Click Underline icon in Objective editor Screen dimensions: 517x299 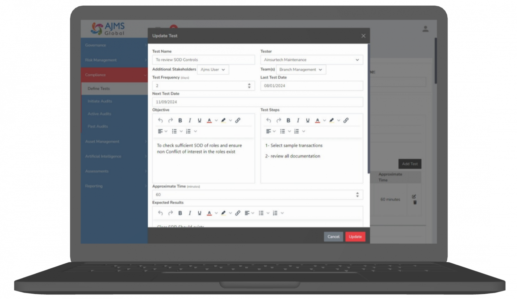coord(200,121)
